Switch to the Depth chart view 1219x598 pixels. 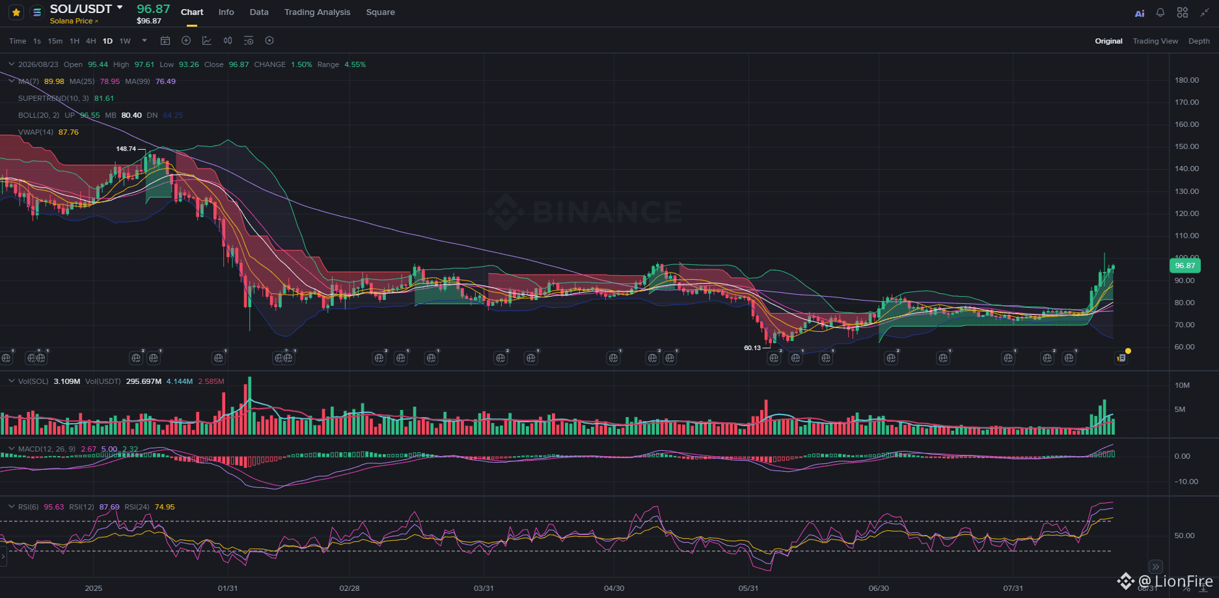point(1199,41)
